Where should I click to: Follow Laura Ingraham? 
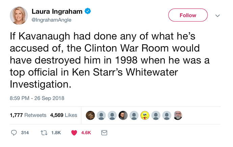pos(188,15)
